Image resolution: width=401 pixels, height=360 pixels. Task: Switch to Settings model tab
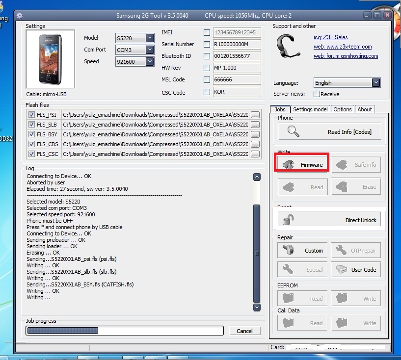tap(310, 109)
